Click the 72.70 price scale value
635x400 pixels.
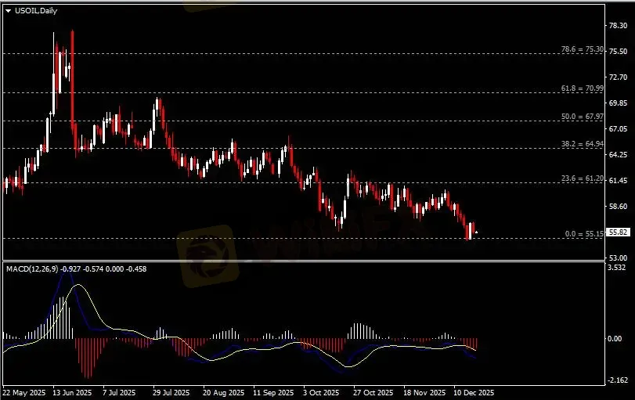(x=618, y=77)
